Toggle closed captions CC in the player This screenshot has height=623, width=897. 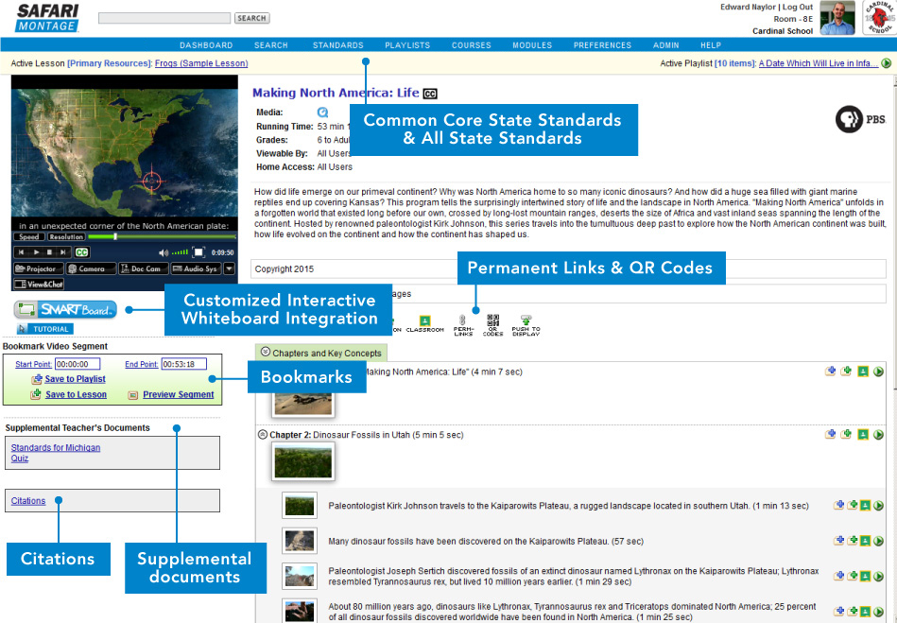[x=82, y=252]
